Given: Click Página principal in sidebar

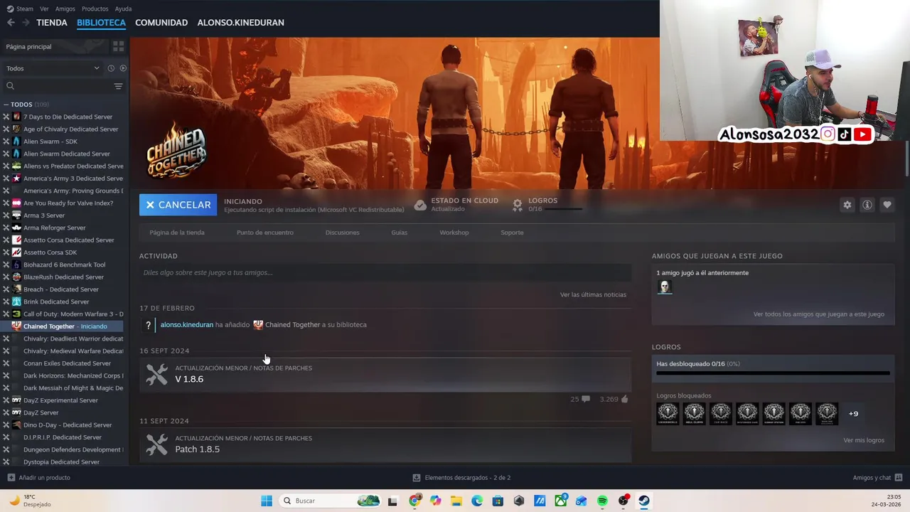Looking at the screenshot, I should click(x=28, y=46).
